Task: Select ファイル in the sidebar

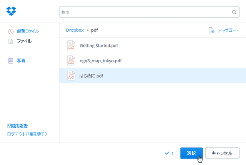Action: click(x=24, y=41)
